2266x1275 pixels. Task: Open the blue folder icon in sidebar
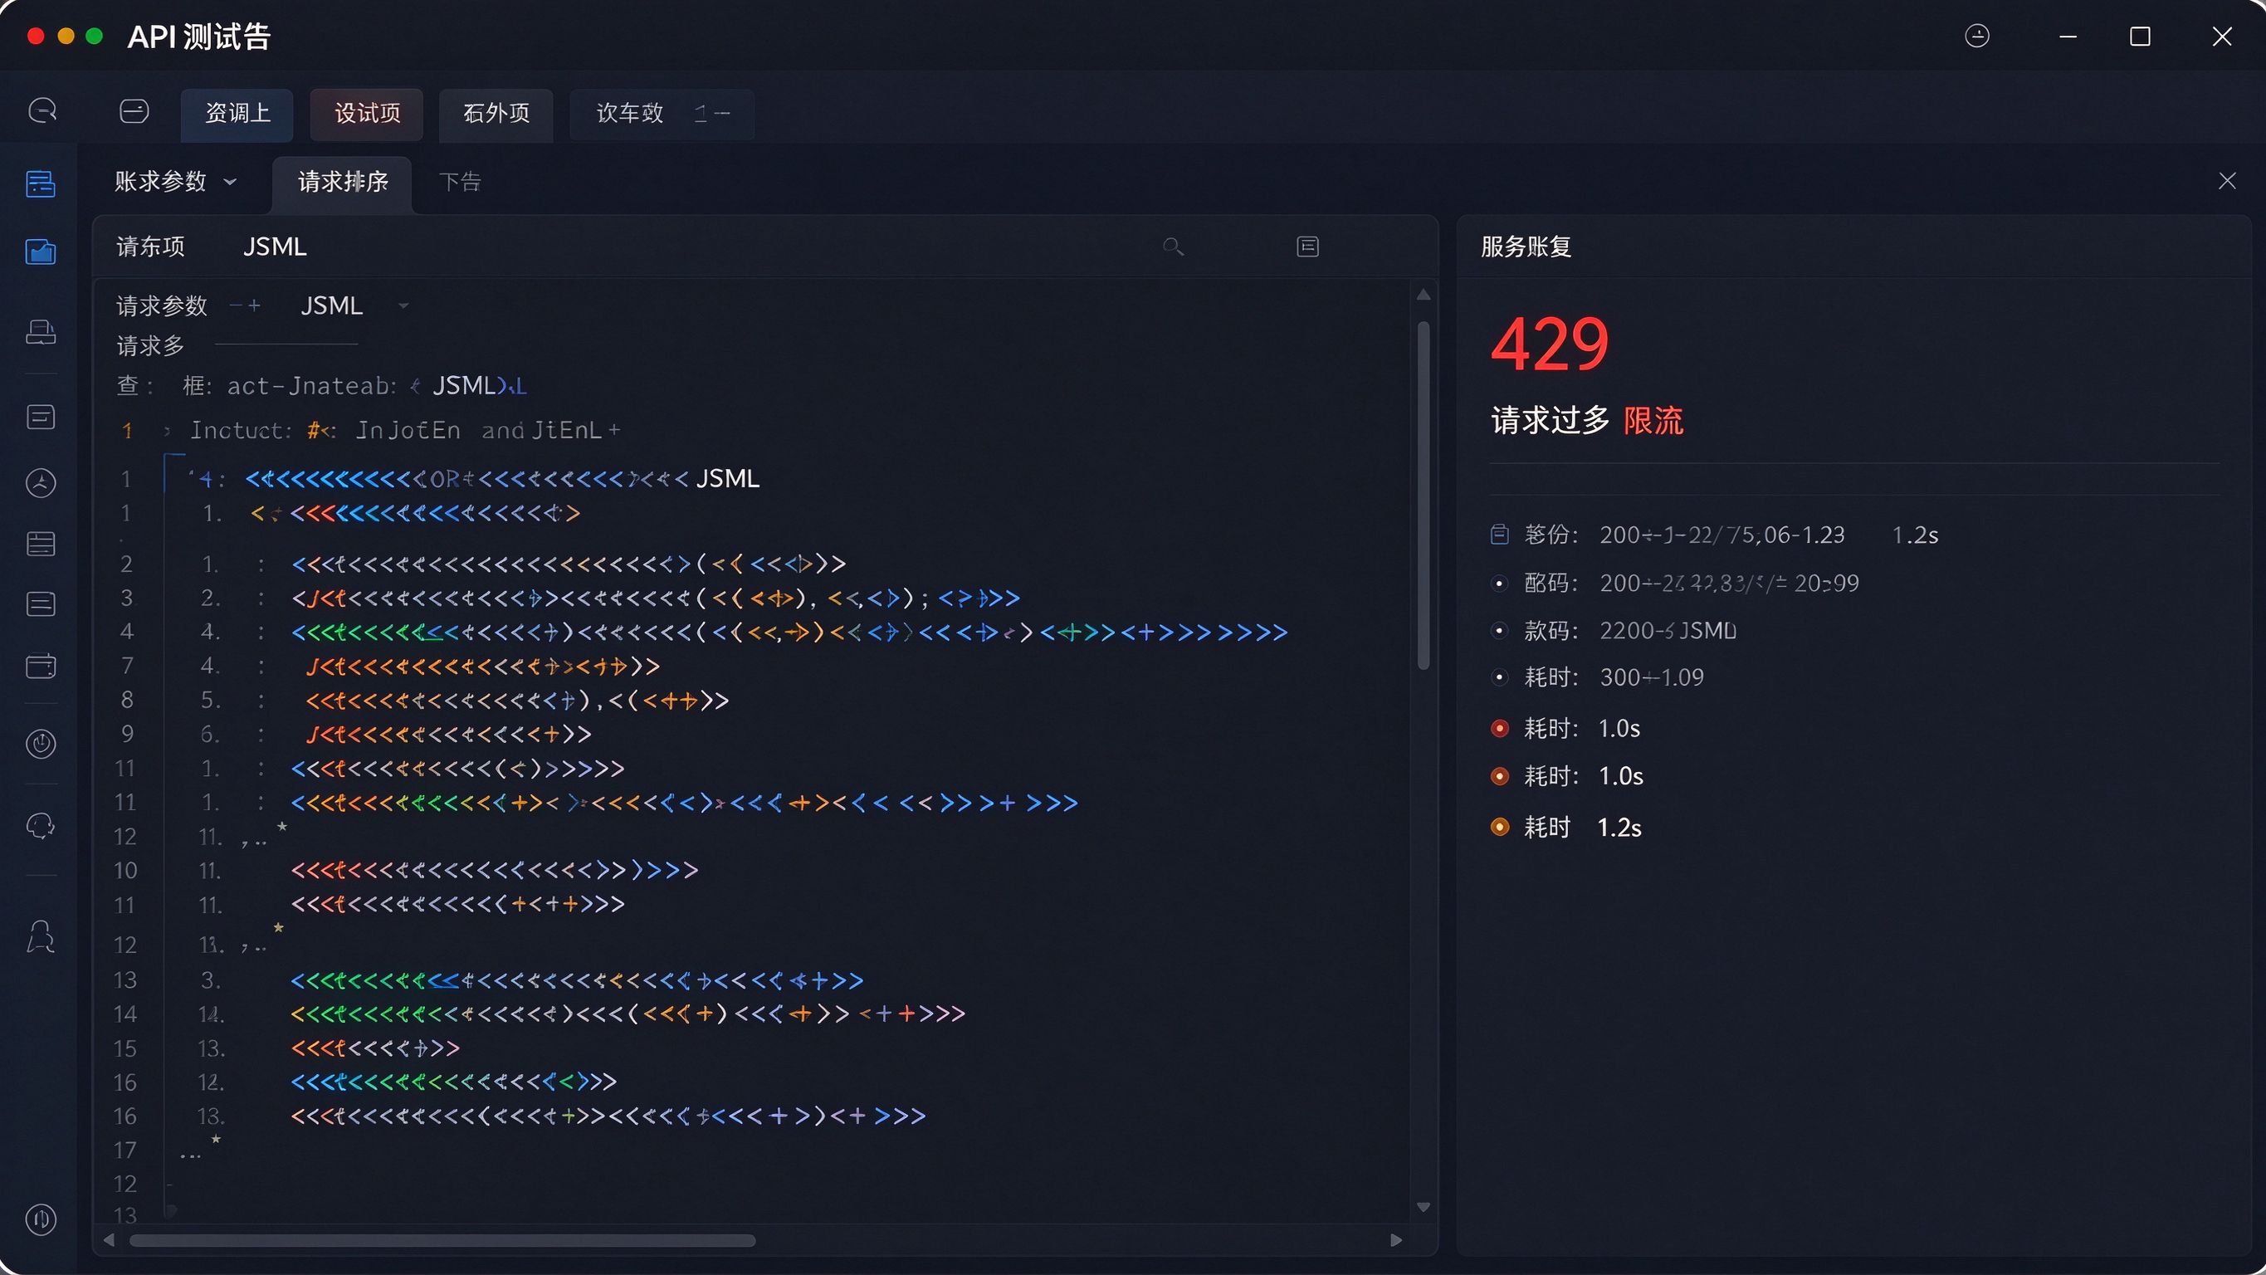coord(41,252)
